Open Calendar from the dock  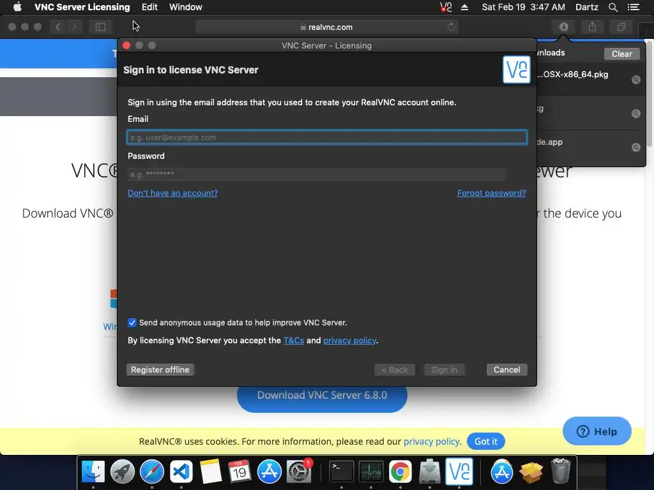[x=240, y=471]
